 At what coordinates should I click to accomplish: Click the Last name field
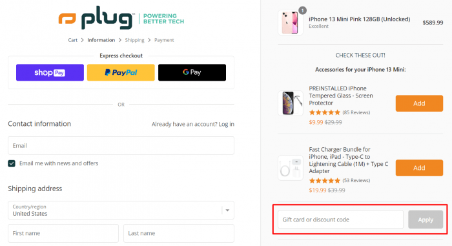(179, 233)
